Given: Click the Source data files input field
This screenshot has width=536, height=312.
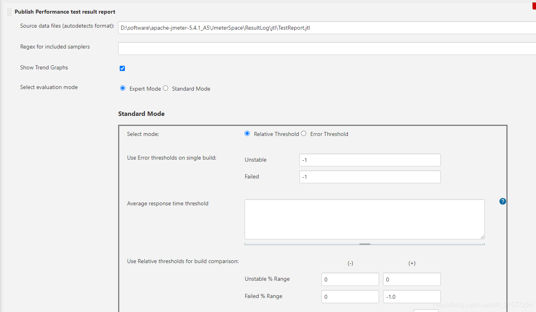Looking at the screenshot, I should coord(327,28).
